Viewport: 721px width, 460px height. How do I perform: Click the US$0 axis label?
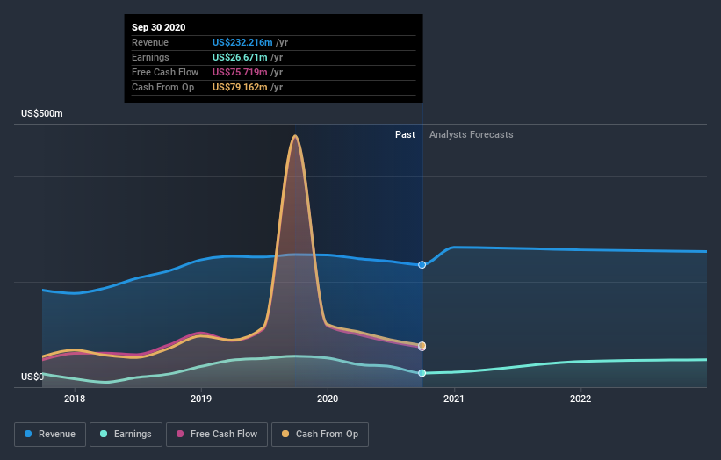pyautogui.click(x=32, y=377)
